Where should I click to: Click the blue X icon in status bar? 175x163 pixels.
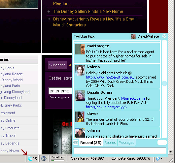coord(158,158)
